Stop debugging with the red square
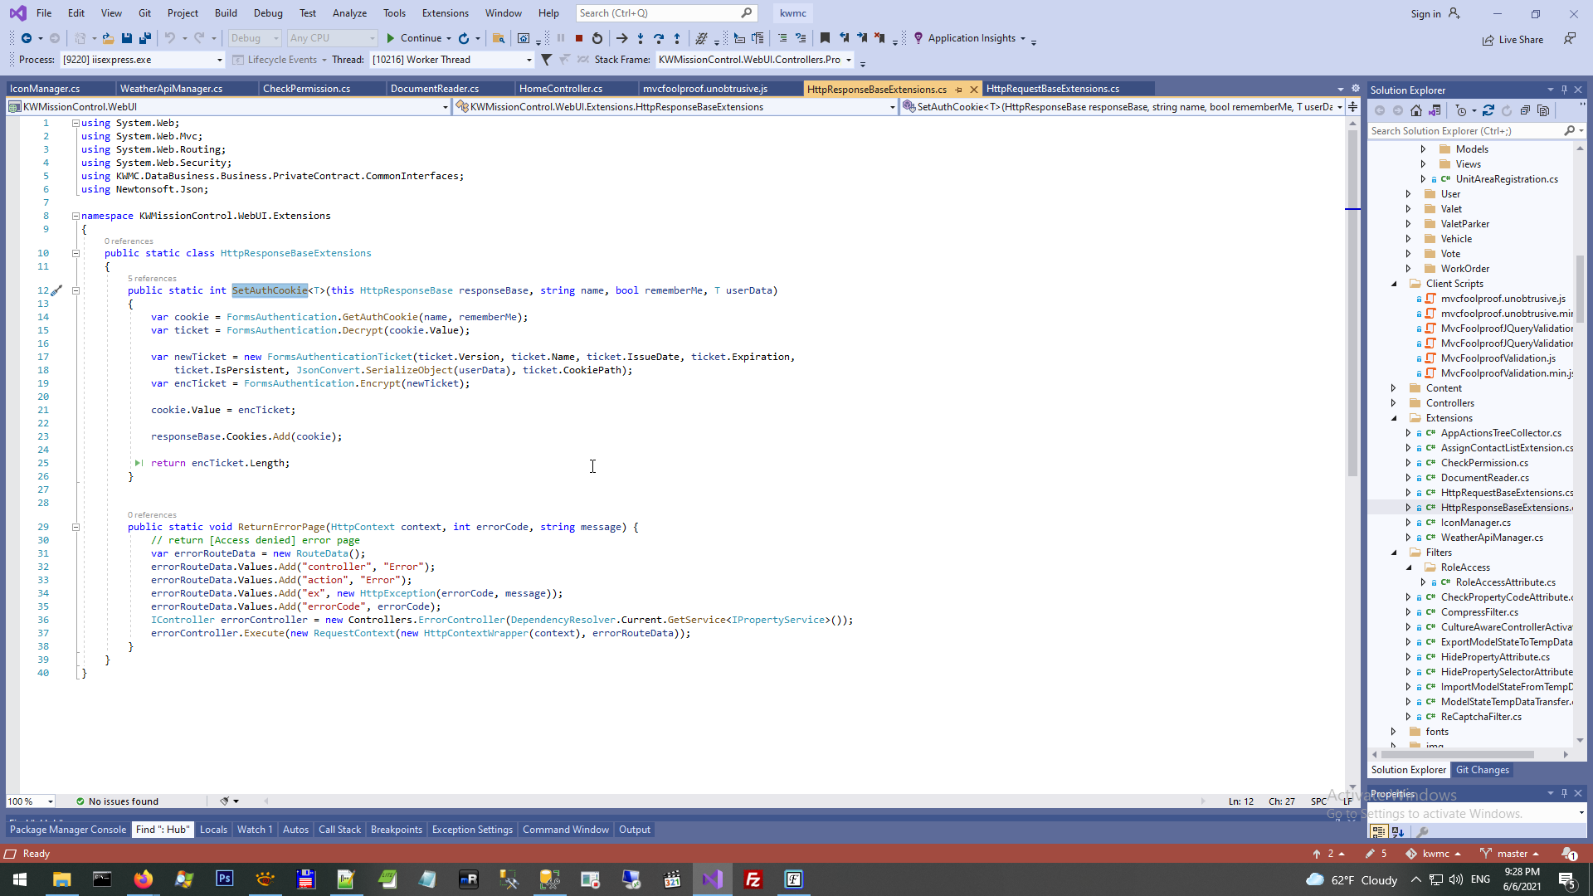 [x=579, y=38]
